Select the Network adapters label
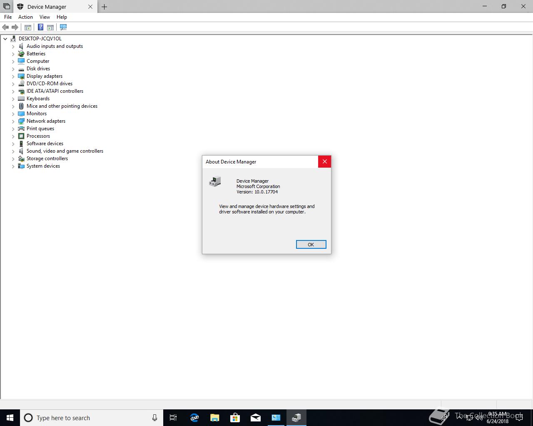Viewport: 533px width, 426px height. 46,121
